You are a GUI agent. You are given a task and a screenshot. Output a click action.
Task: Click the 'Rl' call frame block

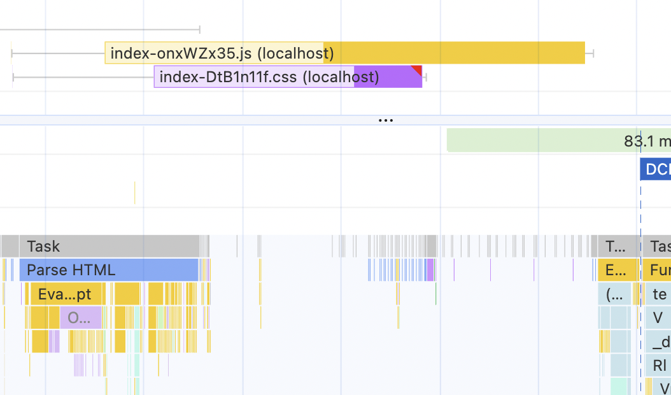pos(659,366)
